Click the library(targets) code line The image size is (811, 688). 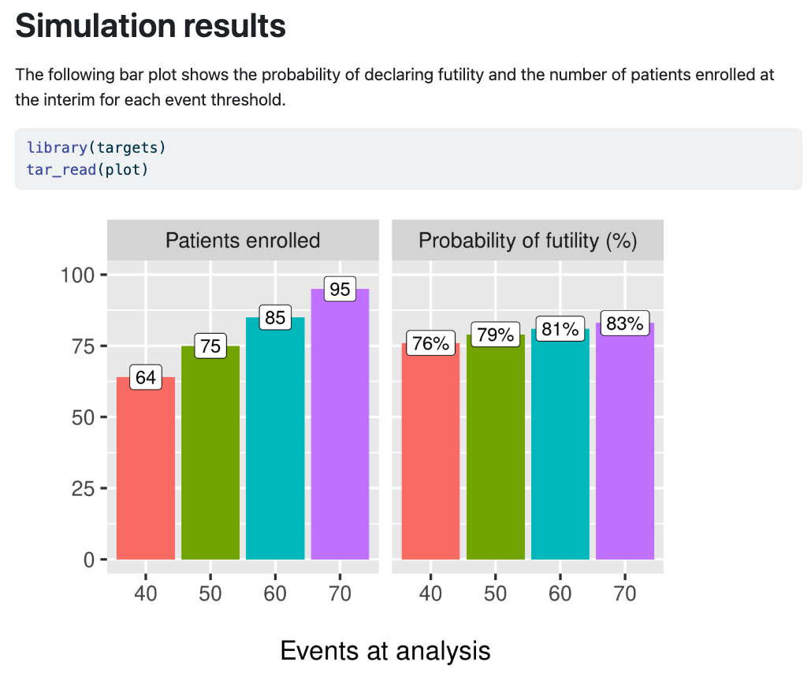coord(96,148)
